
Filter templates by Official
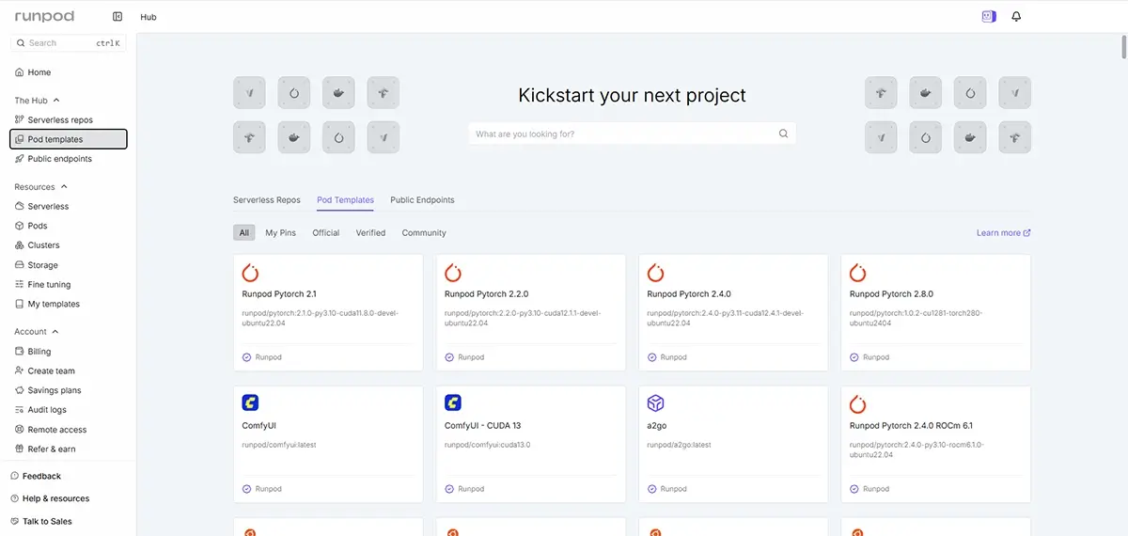pos(326,233)
